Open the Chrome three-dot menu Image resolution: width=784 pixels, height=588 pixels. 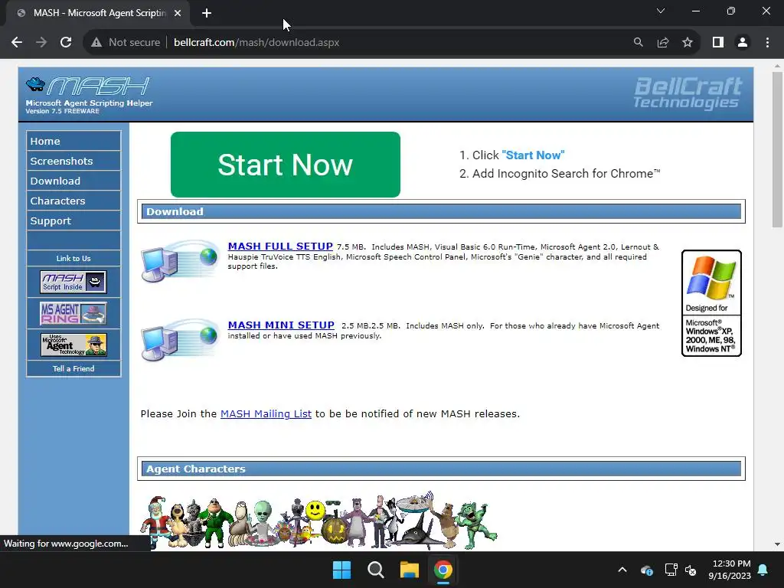click(x=767, y=43)
